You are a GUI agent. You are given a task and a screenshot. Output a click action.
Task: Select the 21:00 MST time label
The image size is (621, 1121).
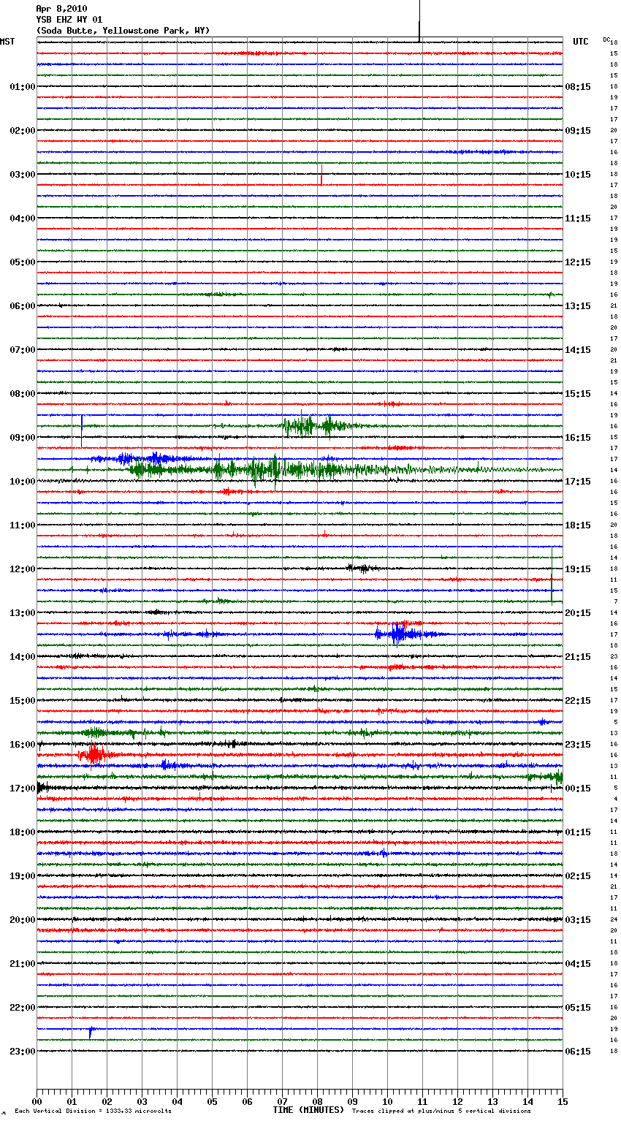pos(23,964)
